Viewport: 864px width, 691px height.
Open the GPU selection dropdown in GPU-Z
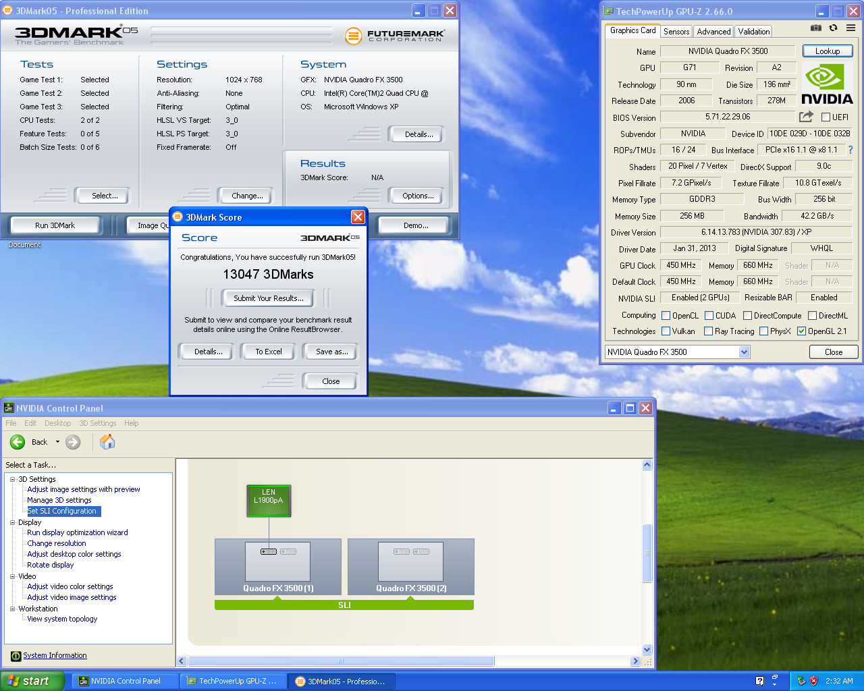[744, 352]
